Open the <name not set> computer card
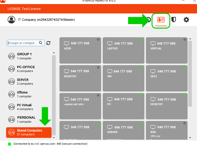Viewport: 197px width, 146px height. point(80,106)
